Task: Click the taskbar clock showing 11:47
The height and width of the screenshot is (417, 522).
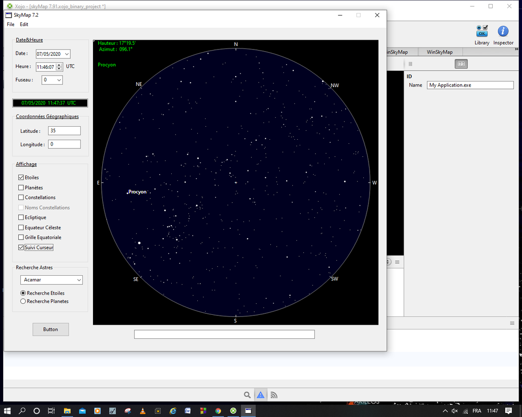Action: tap(492, 411)
